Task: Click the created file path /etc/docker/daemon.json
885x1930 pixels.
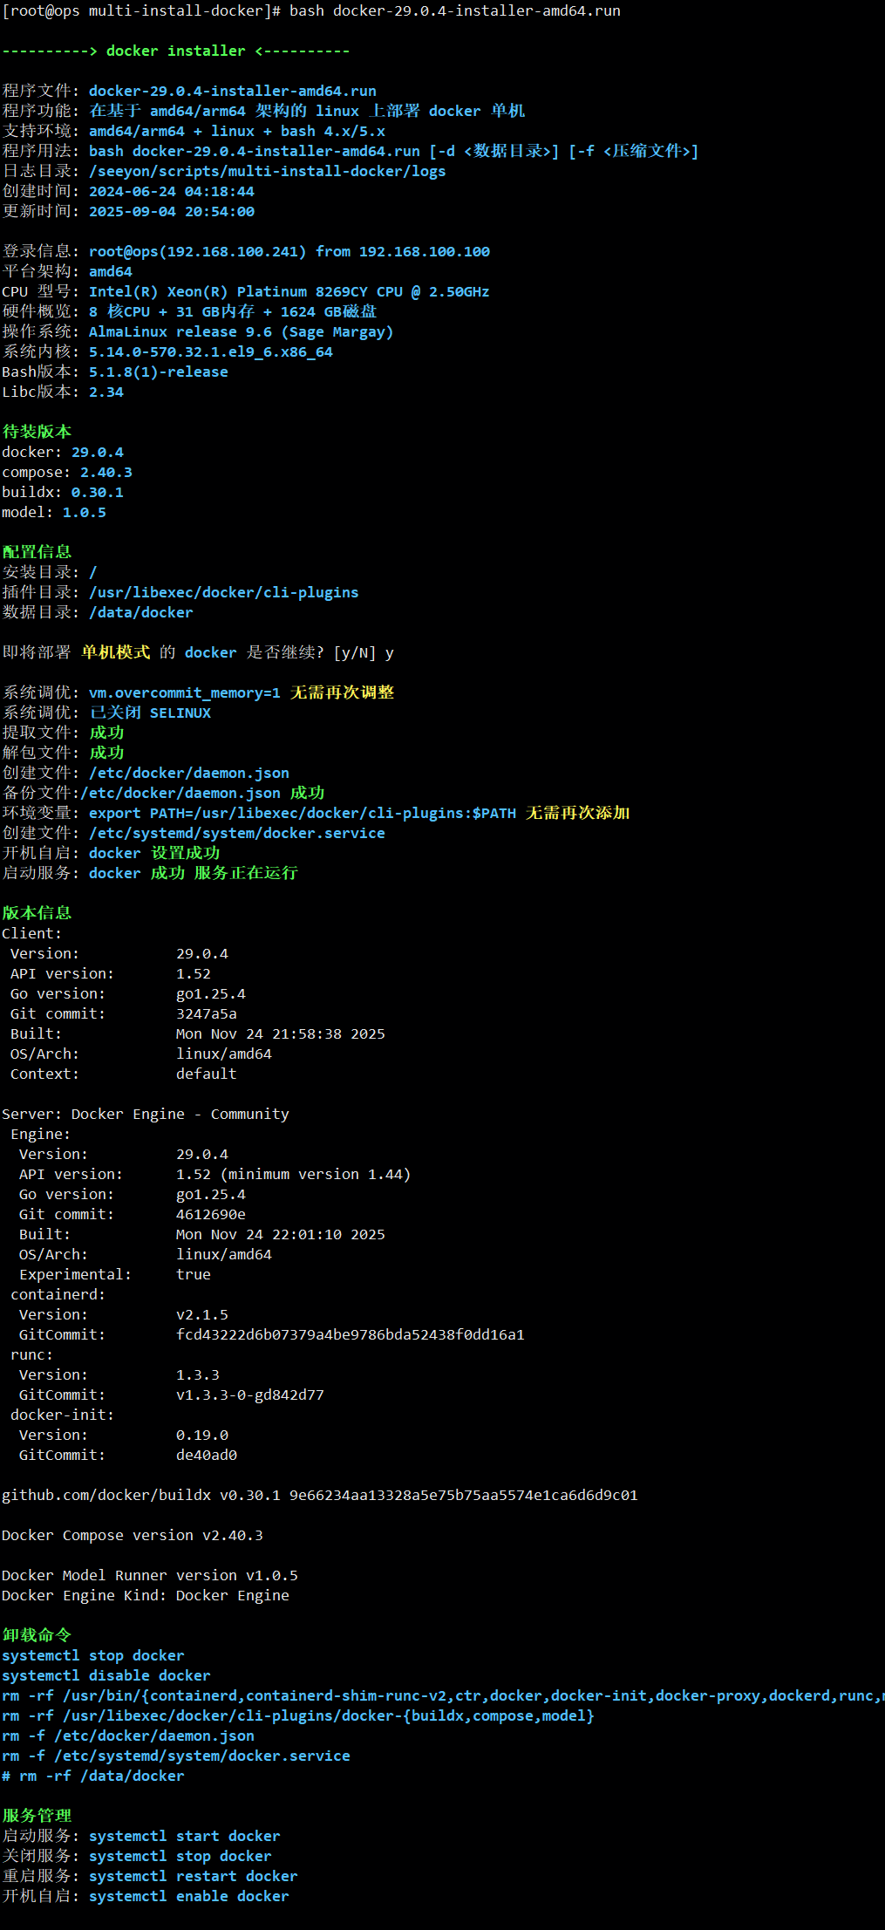Action: click(x=188, y=774)
